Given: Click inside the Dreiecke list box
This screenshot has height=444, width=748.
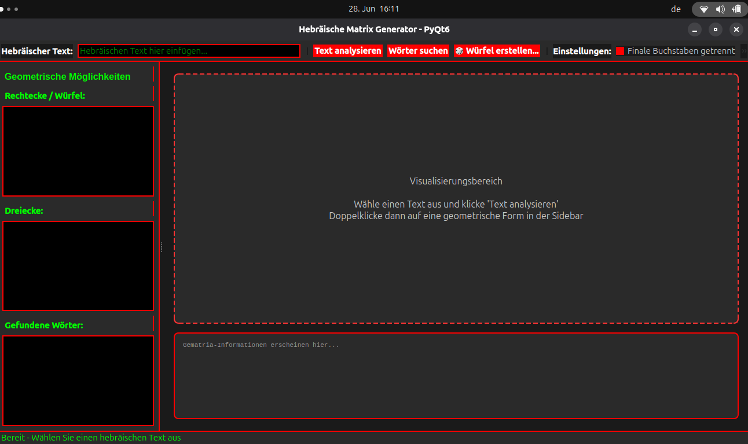Looking at the screenshot, I should (x=78, y=266).
